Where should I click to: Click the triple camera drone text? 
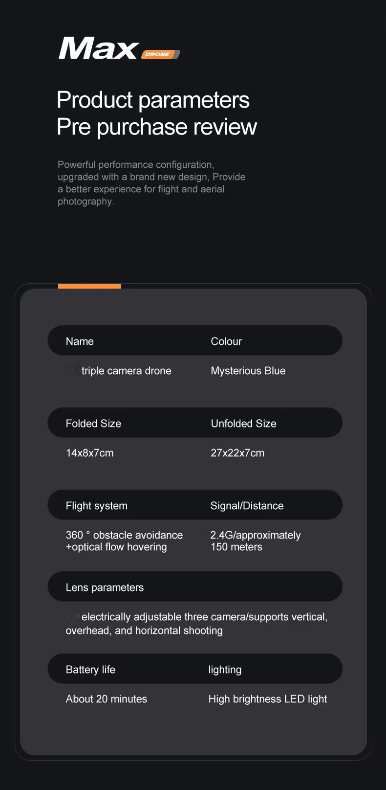(x=126, y=371)
